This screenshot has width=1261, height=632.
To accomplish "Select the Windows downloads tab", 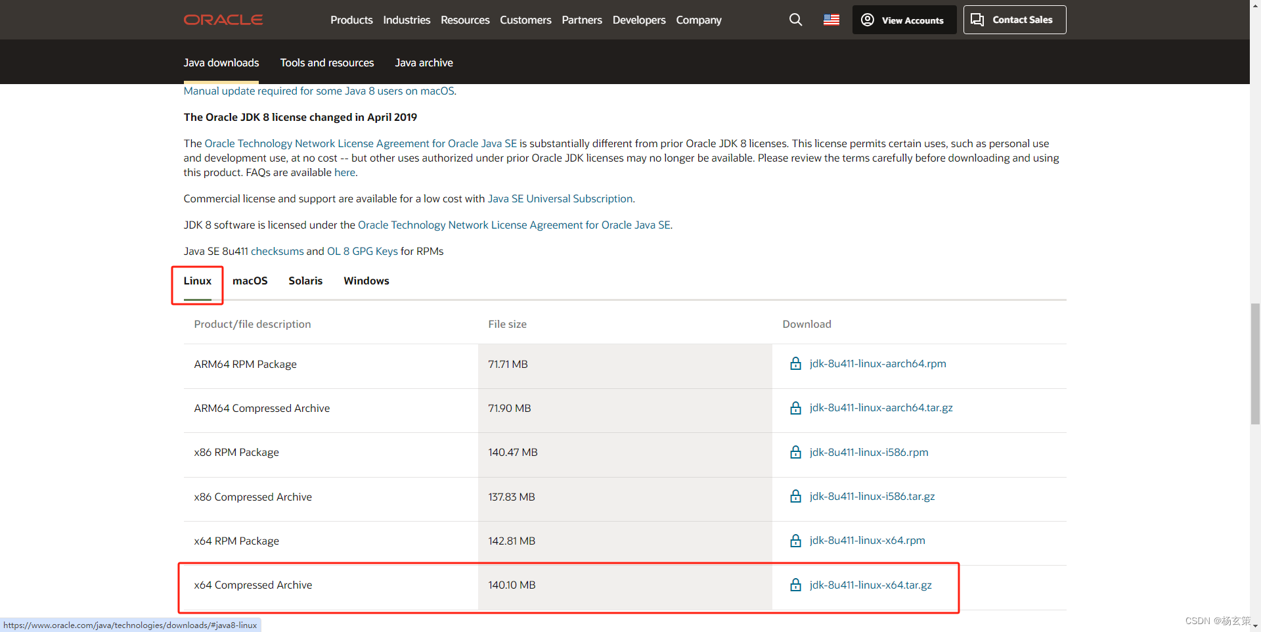I will pyautogui.click(x=366, y=281).
